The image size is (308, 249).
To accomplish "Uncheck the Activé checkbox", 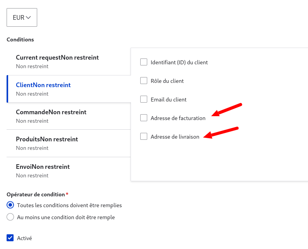I will point(10,238).
